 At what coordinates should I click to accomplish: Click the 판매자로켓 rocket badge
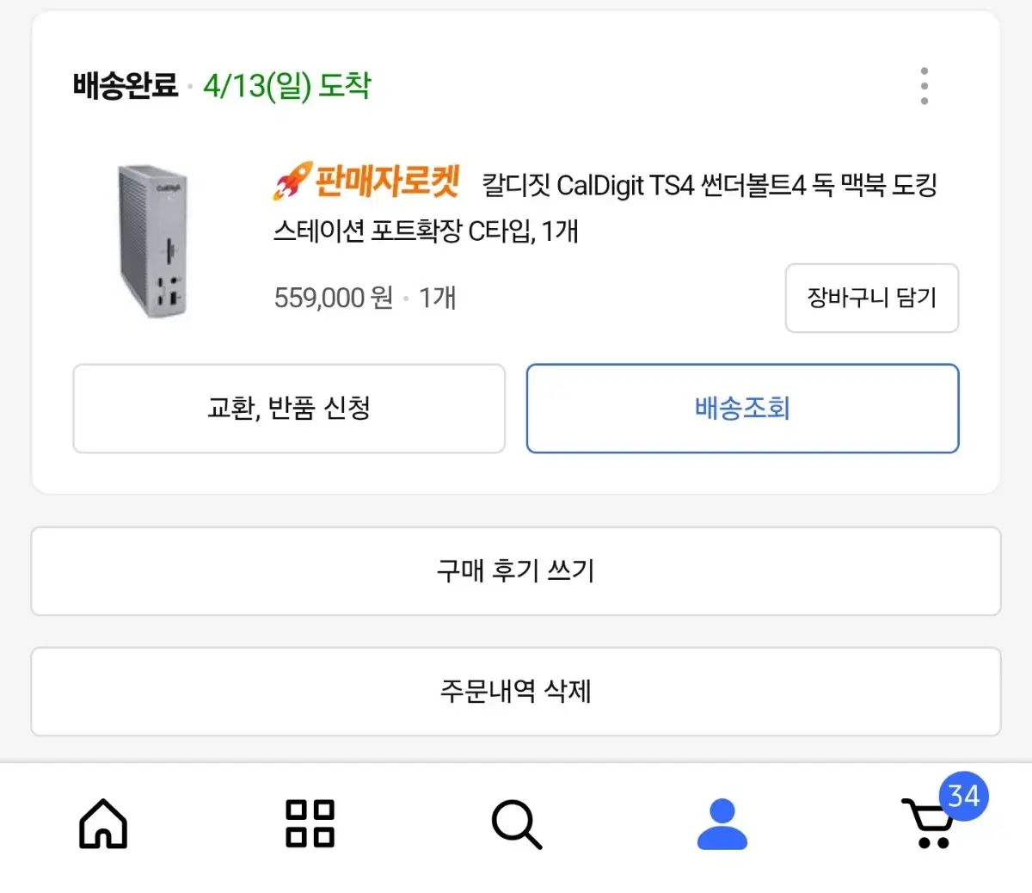click(367, 182)
